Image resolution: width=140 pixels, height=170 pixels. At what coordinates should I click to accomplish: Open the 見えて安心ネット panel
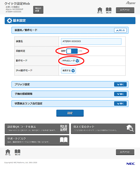[x=103, y=129]
